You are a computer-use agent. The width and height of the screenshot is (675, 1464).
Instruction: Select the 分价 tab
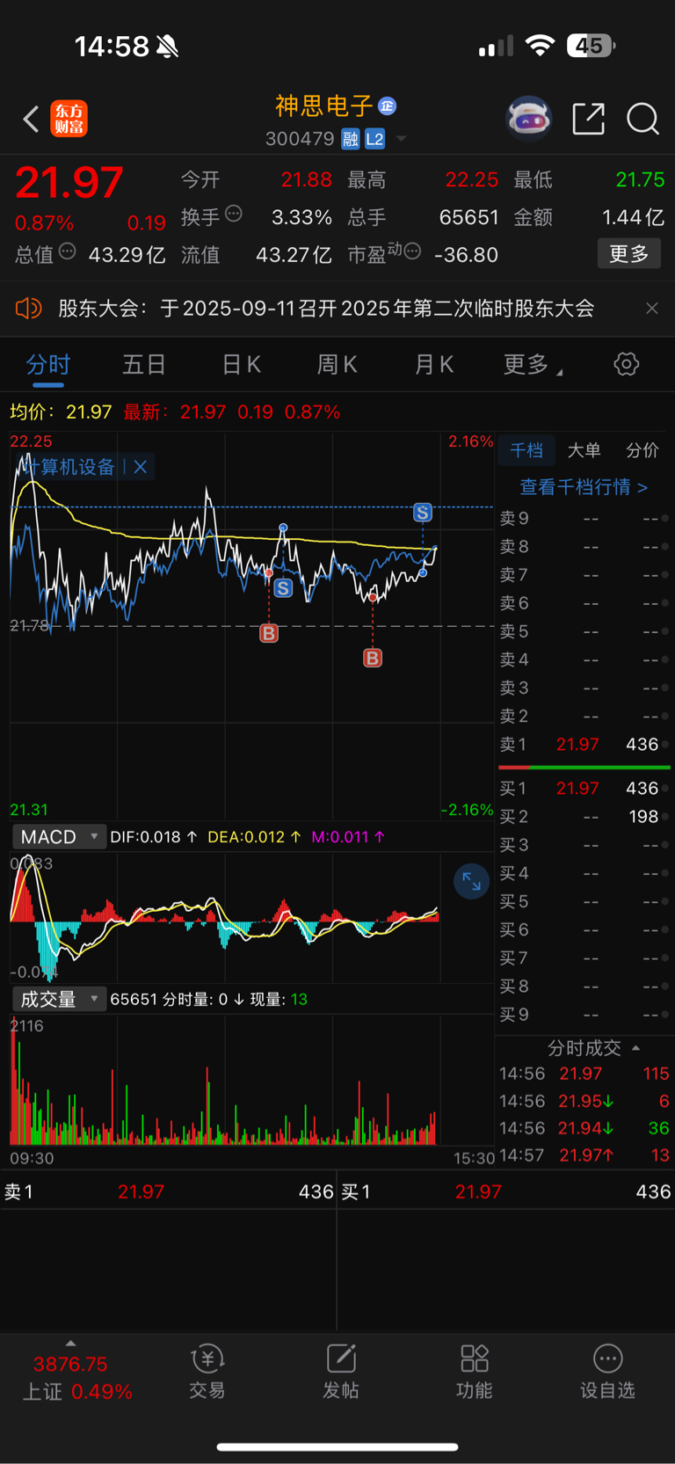click(642, 450)
